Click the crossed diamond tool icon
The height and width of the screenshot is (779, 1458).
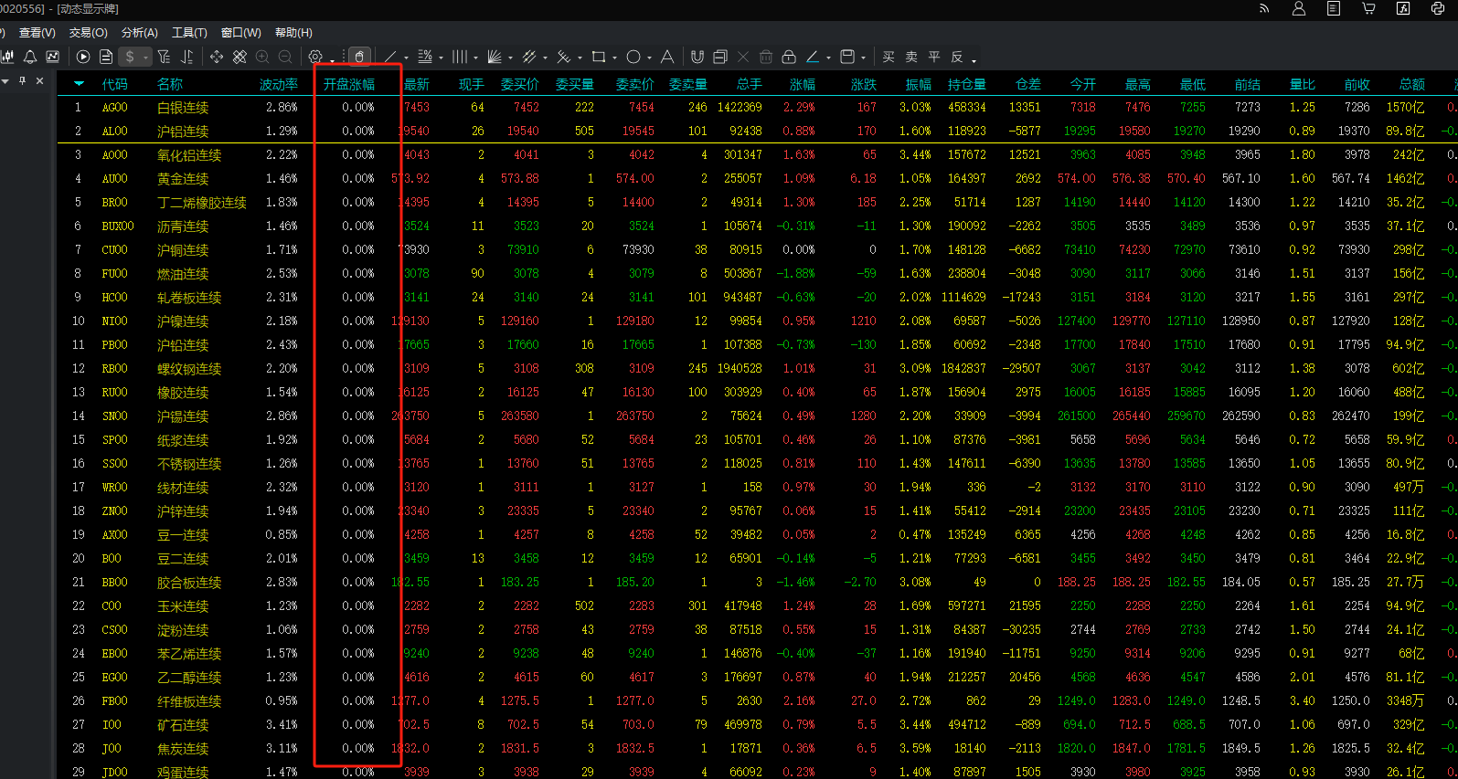point(239,57)
